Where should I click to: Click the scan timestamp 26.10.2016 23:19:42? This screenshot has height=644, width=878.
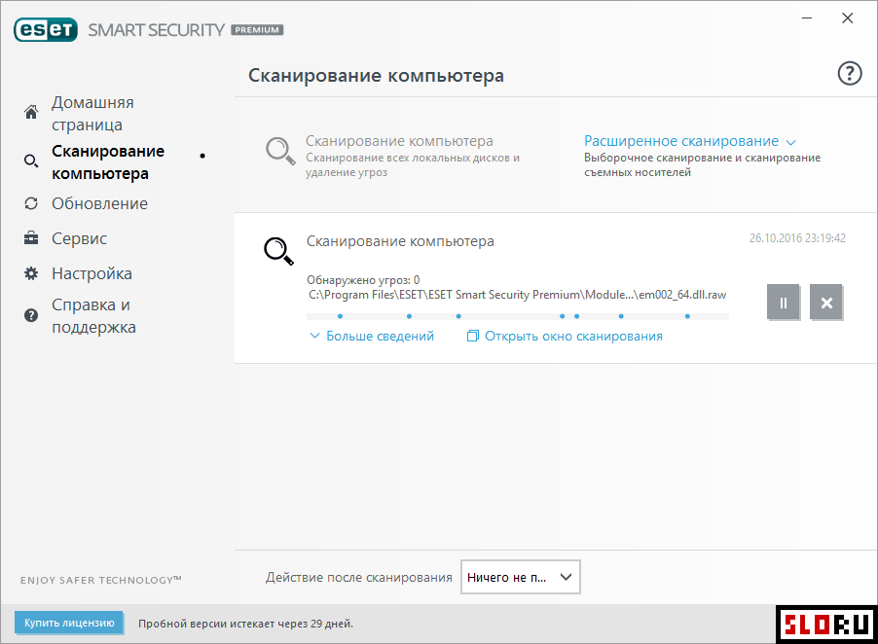[x=797, y=237]
